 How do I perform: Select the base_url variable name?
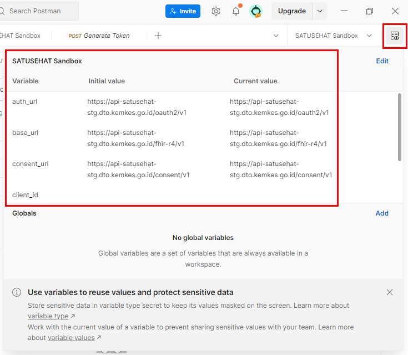coord(25,133)
